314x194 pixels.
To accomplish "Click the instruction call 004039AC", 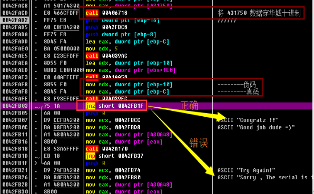I will 106,56.
